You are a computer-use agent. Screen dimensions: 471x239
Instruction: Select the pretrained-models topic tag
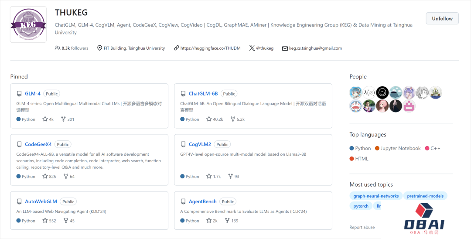[x=425, y=196]
